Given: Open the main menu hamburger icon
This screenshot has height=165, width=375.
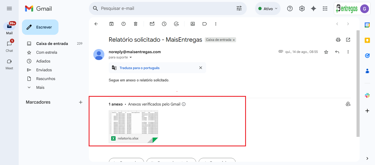Looking at the screenshot, I should (x=9, y=8).
